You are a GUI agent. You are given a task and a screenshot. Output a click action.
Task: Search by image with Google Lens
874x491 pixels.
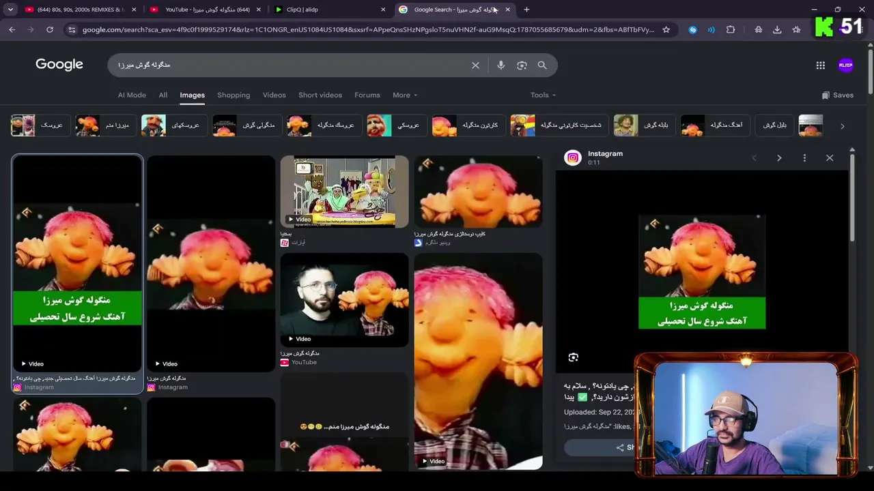(522, 65)
